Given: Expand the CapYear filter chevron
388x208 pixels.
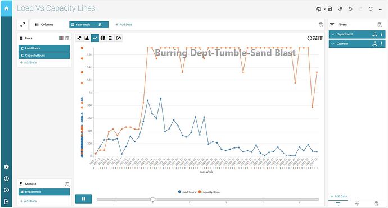Looking at the screenshot, I should (x=333, y=44).
